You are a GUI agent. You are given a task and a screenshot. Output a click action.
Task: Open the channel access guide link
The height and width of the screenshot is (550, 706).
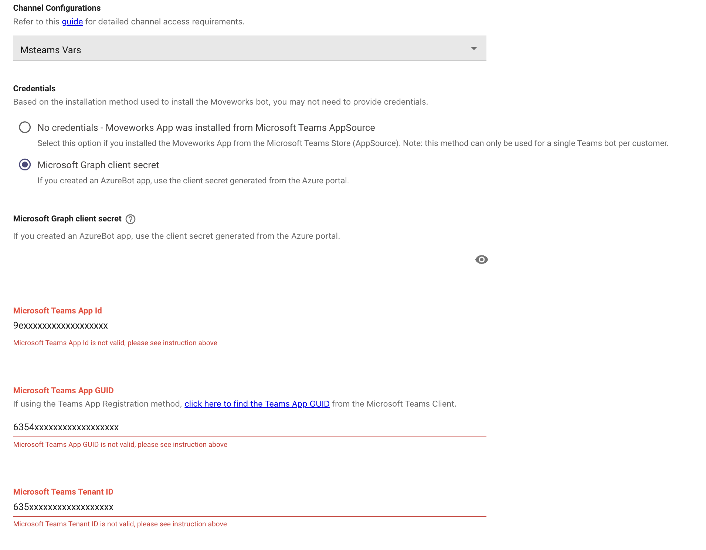(x=72, y=22)
